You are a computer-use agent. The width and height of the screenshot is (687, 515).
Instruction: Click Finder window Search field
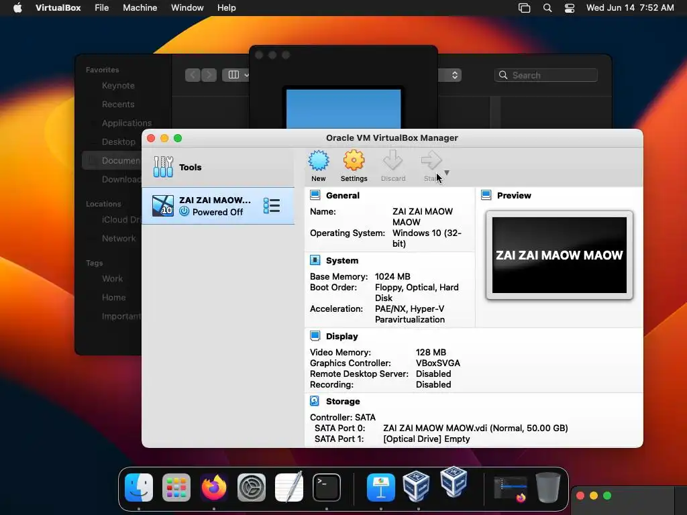(546, 75)
